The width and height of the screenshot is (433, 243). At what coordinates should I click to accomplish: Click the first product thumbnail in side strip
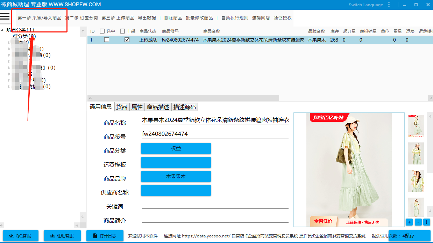coord(416,126)
